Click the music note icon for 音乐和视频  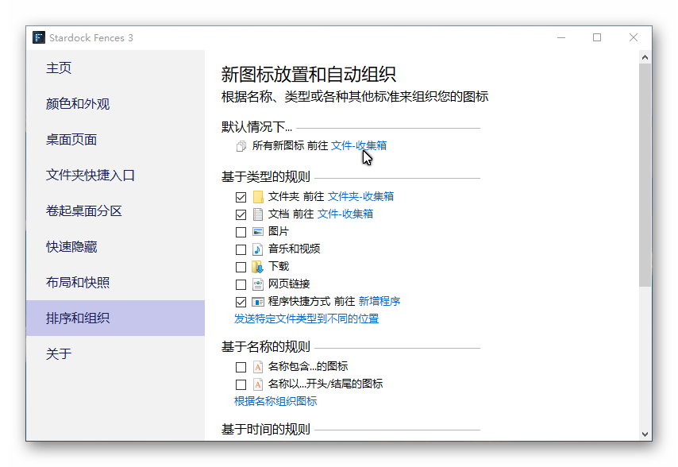coord(258,249)
